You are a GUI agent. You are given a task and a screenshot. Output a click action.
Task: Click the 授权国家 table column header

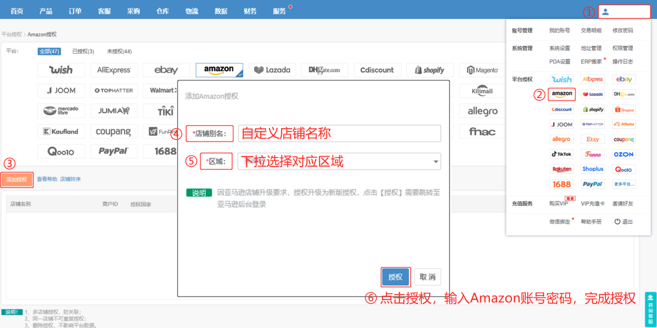click(x=141, y=205)
